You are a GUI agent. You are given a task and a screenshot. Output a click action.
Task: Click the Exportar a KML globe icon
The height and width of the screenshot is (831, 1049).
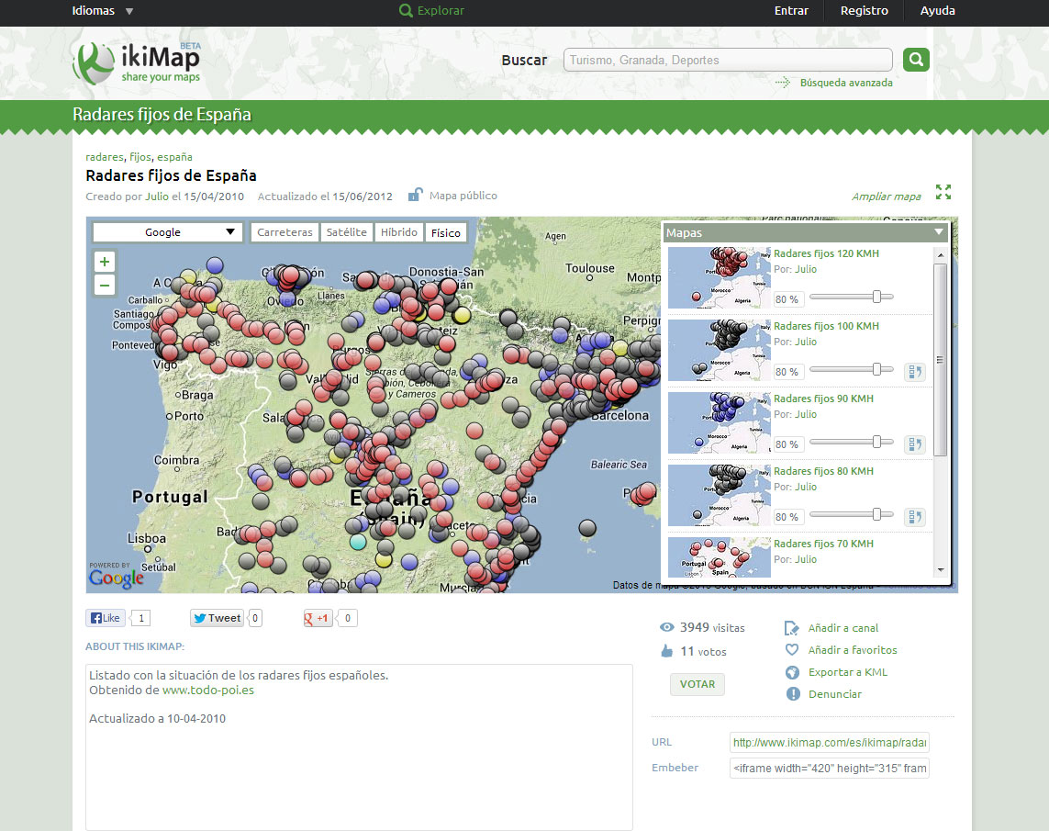pyautogui.click(x=793, y=672)
